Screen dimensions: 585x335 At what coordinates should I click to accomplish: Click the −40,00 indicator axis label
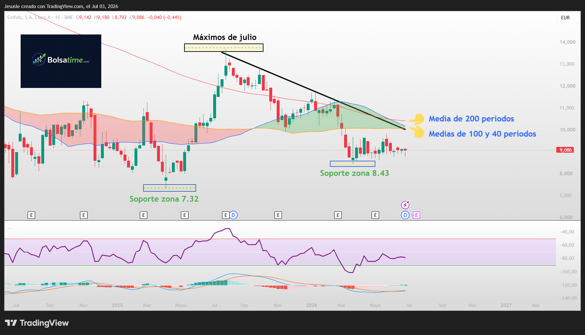click(x=566, y=232)
